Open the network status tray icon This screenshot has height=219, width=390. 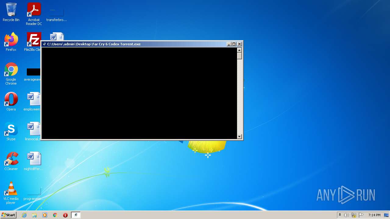[354, 215]
